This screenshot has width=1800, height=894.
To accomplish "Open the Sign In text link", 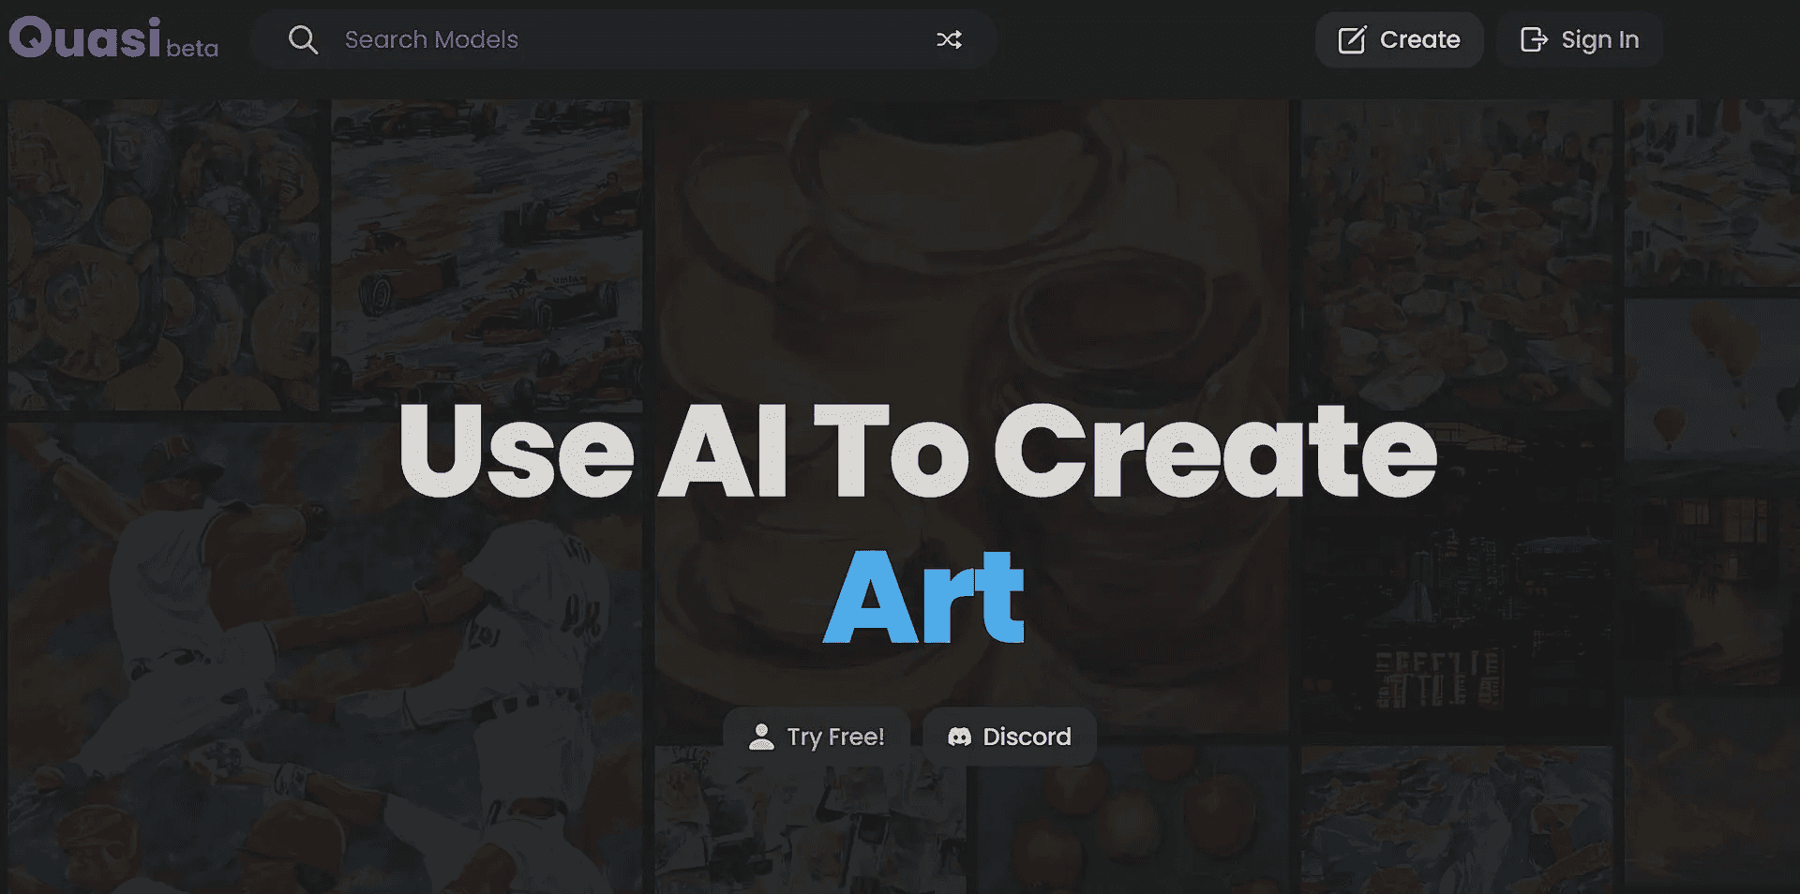I will 1599,40.
